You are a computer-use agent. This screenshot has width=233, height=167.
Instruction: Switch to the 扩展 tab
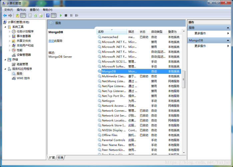52,158
